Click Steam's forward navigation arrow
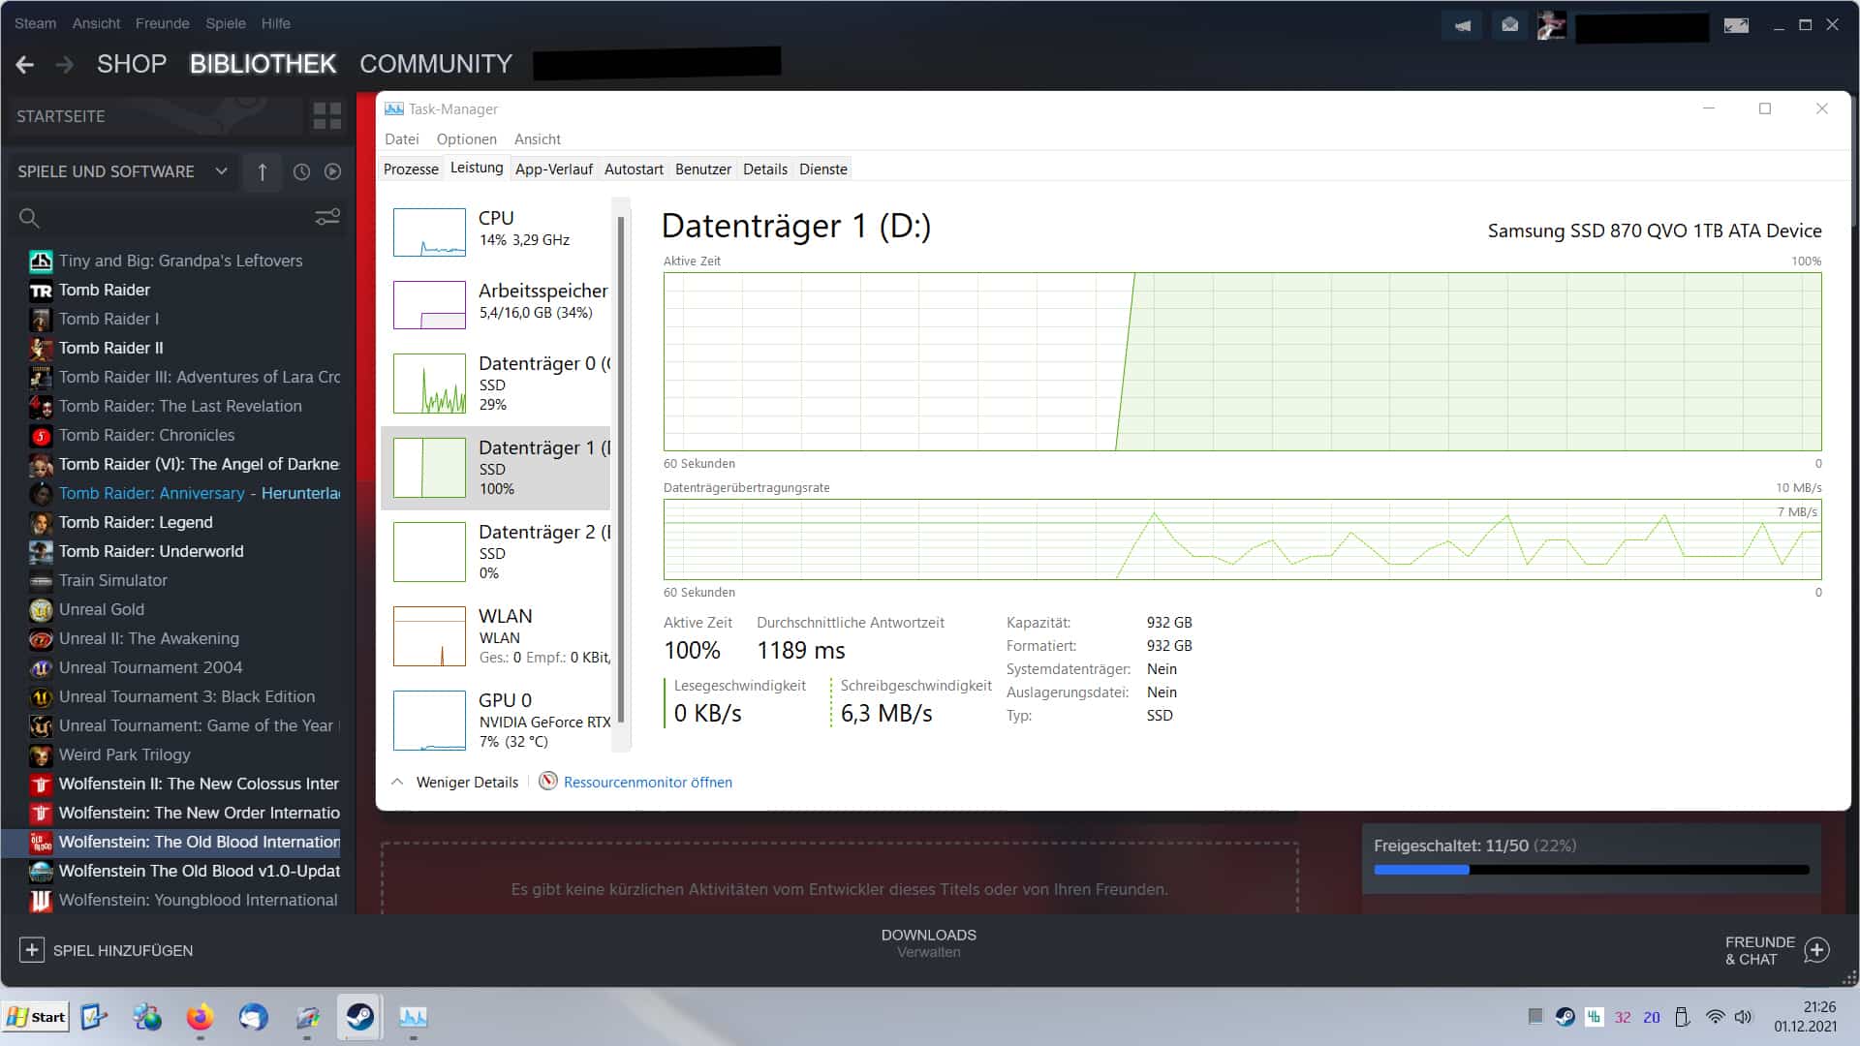 (64, 64)
